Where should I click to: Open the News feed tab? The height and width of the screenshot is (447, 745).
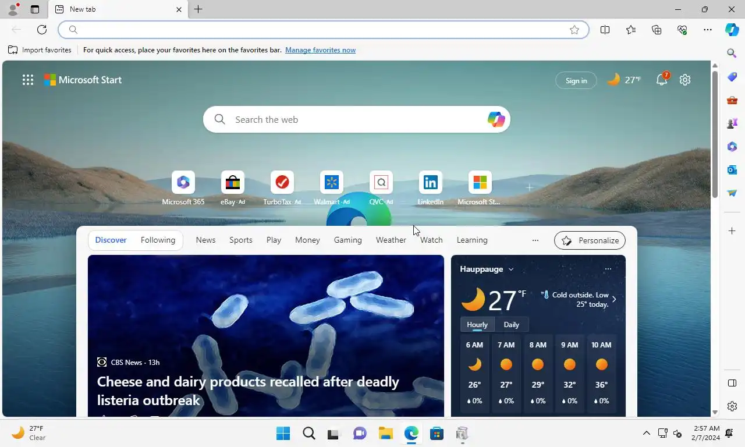(205, 240)
